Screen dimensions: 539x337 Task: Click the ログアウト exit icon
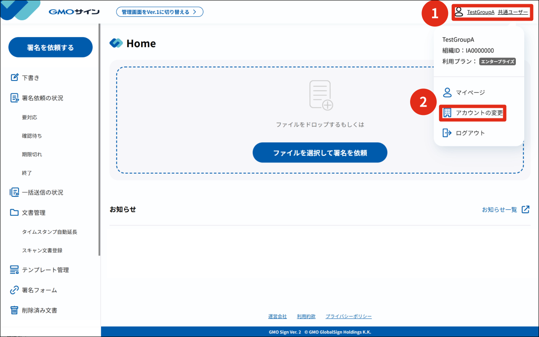tap(447, 133)
